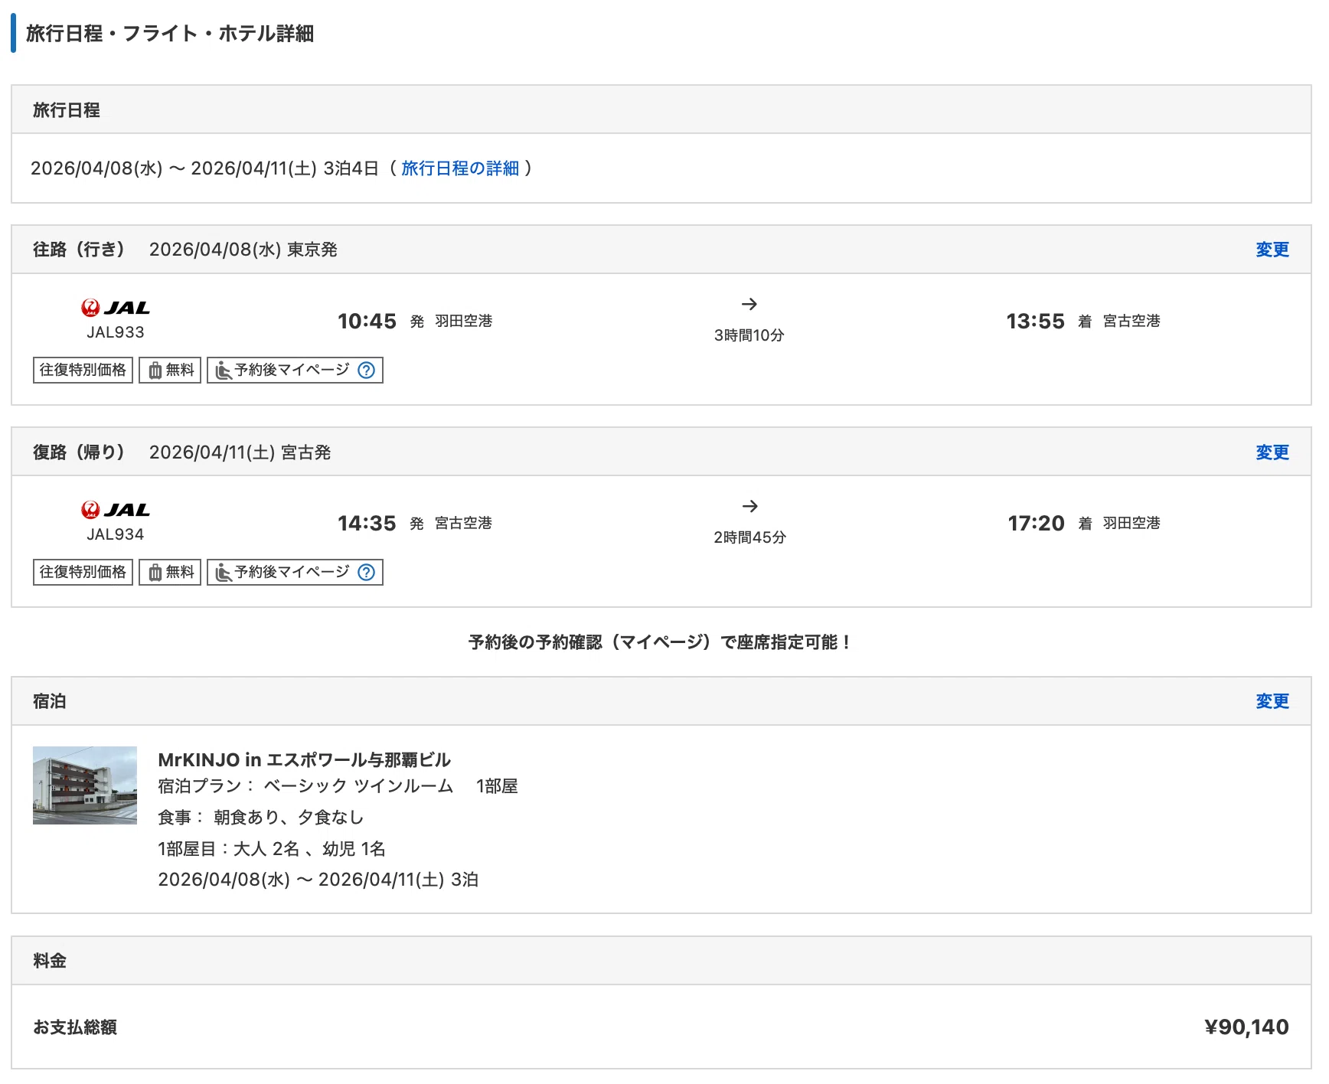Screen dimensions: 1329x1084
Task: Click 変更 for the return flight
Action: (x=1272, y=452)
